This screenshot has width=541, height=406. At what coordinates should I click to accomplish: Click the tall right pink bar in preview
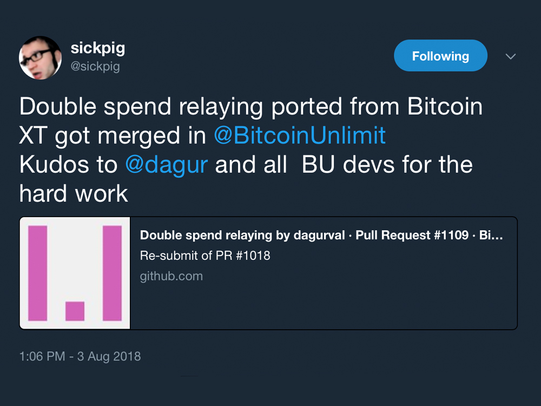tap(113, 273)
